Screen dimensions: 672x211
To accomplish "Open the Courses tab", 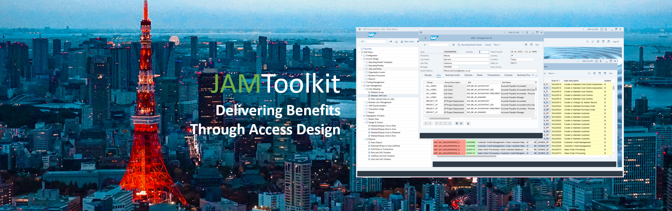I will (508, 75).
